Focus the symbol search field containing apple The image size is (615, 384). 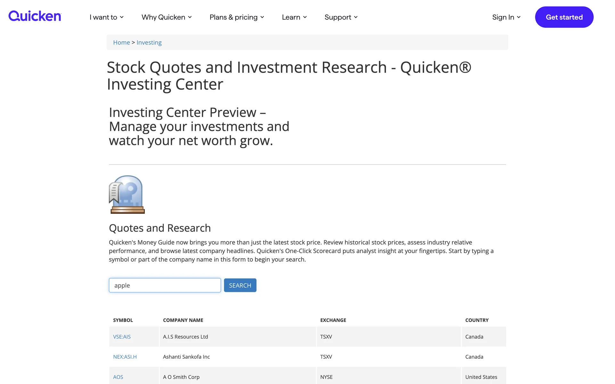point(165,285)
